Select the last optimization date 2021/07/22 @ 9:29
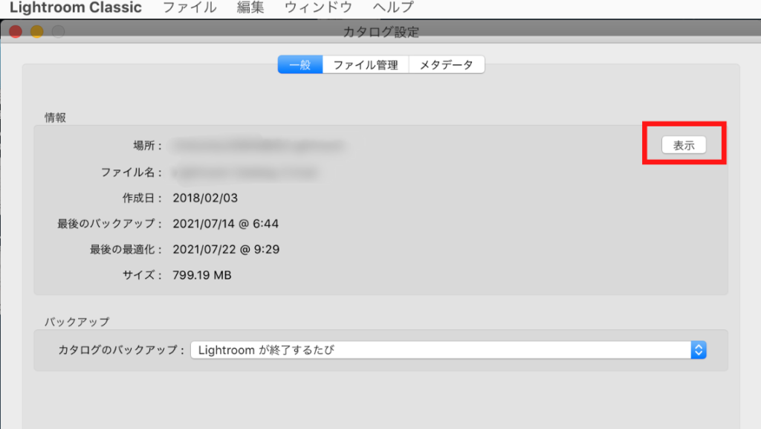Viewport: 761px width, 429px height. [x=226, y=249]
